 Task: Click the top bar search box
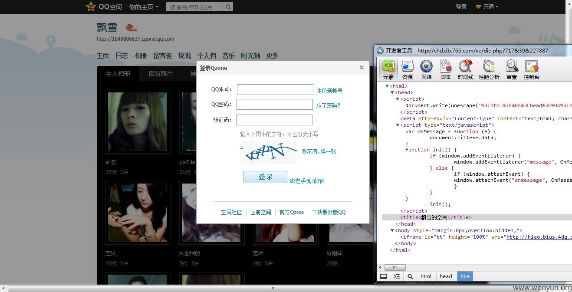pos(194,7)
